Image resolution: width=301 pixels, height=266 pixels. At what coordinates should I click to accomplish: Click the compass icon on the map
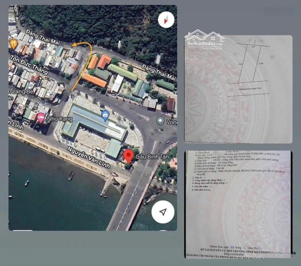point(166,20)
